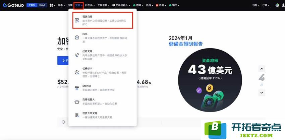285x140 pixels.
Task: Click the Gate.io logo
Action: point(13,5)
